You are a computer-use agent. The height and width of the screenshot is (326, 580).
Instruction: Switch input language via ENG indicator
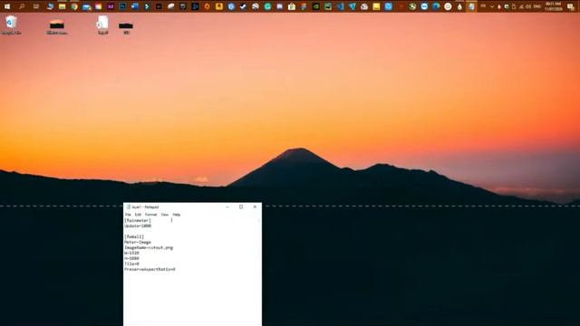tap(537, 6)
